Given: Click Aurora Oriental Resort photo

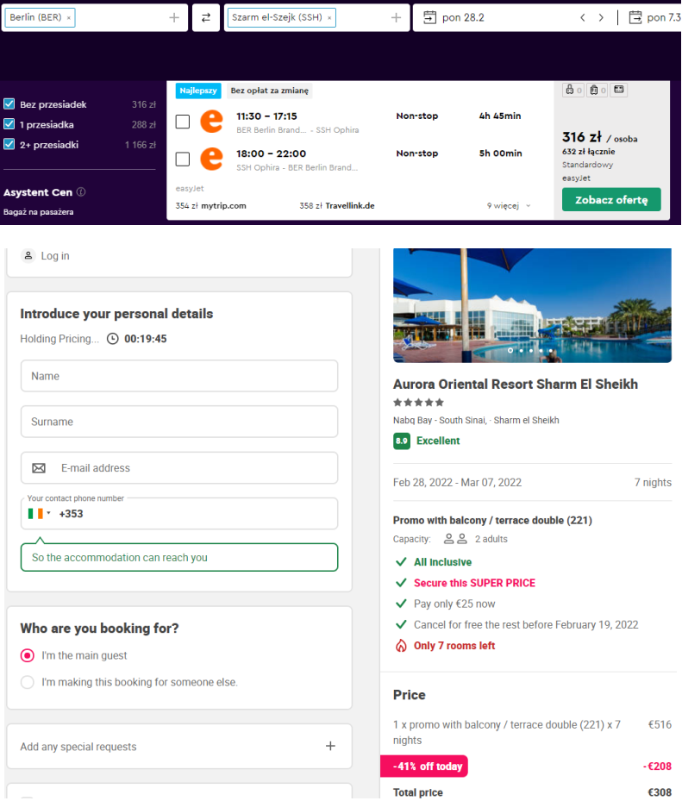Looking at the screenshot, I should [x=532, y=305].
